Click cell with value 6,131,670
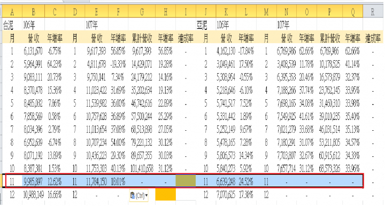The width and height of the screenshot is (385, 206). click(x=33, y=51)
